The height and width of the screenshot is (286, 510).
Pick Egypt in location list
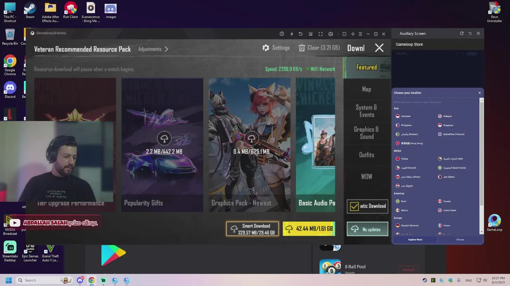point(404,186)
